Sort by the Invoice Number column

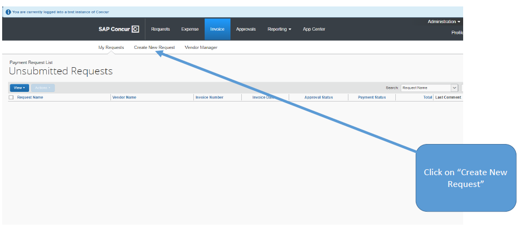(209, 97)
